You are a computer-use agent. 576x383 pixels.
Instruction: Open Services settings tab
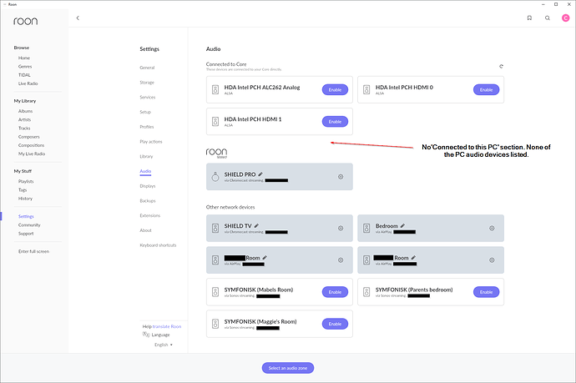[147, 98]
